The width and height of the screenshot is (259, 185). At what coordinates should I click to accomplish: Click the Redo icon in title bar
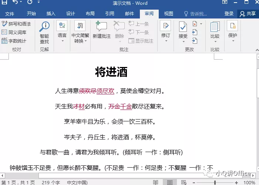[x=30, y=2]
